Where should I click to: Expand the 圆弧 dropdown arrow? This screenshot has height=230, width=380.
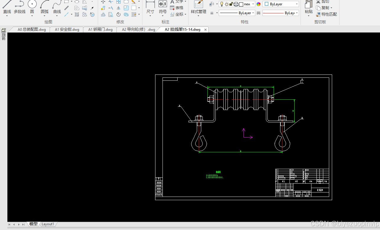pyautogui.click(x=45, y=16)
